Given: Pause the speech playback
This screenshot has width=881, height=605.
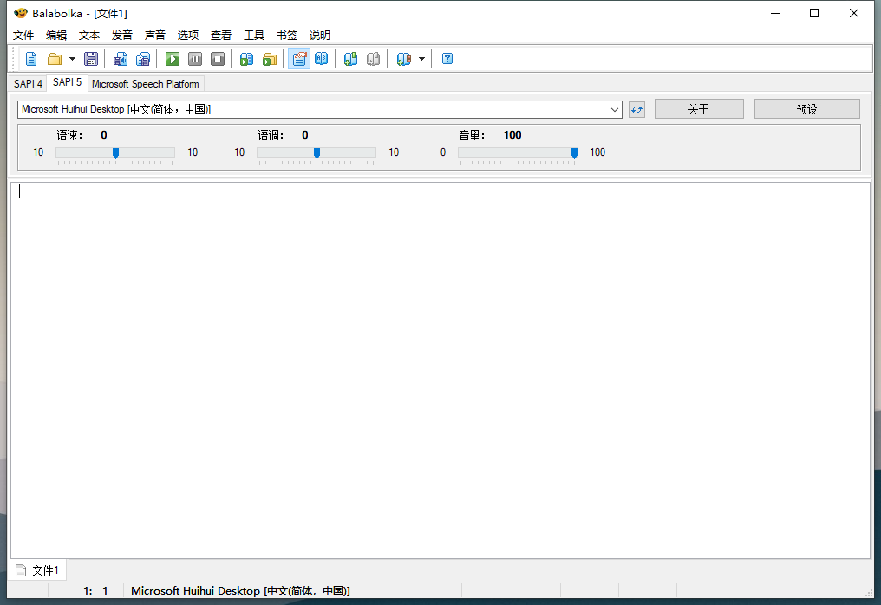Looking at the screenshot, I should (x=194, y=58).
